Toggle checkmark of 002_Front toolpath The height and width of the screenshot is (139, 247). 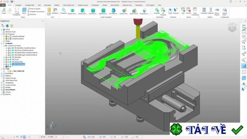click(6, 60)
